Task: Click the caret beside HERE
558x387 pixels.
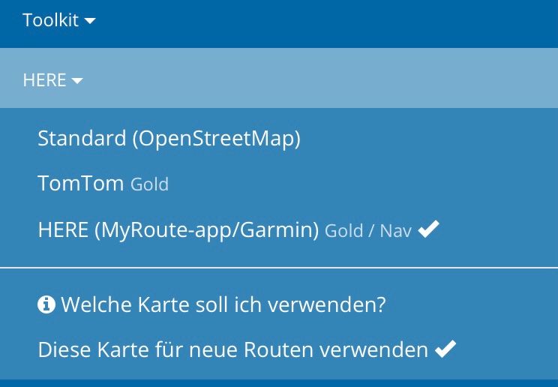Action: (77, 81)
